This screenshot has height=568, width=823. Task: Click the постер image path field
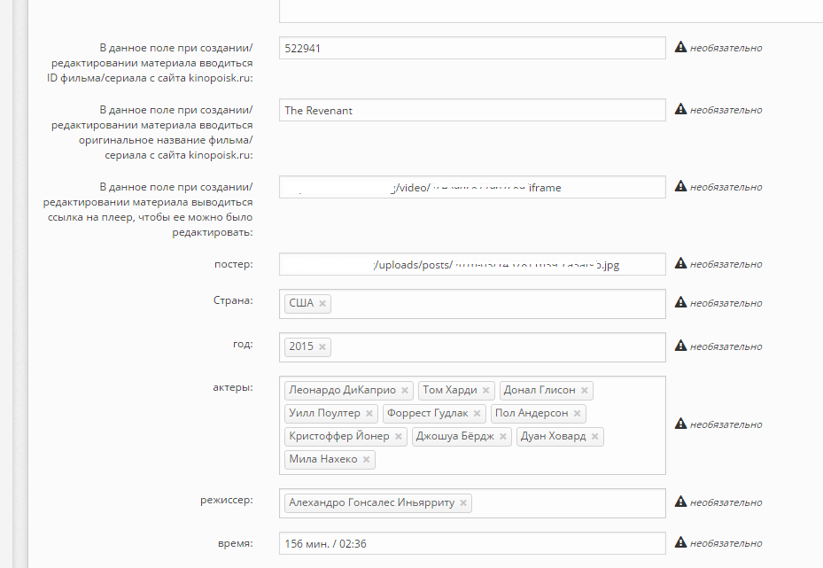pos(472,265)
